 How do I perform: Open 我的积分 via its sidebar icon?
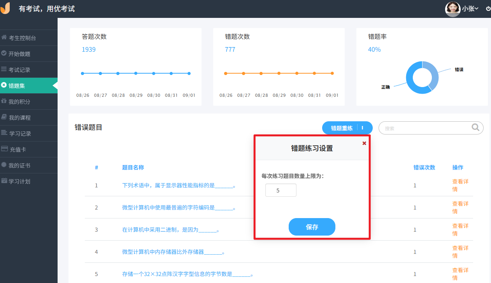(4, 101)
